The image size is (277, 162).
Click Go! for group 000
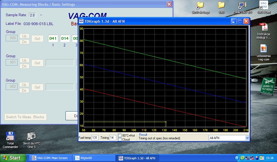37,39
